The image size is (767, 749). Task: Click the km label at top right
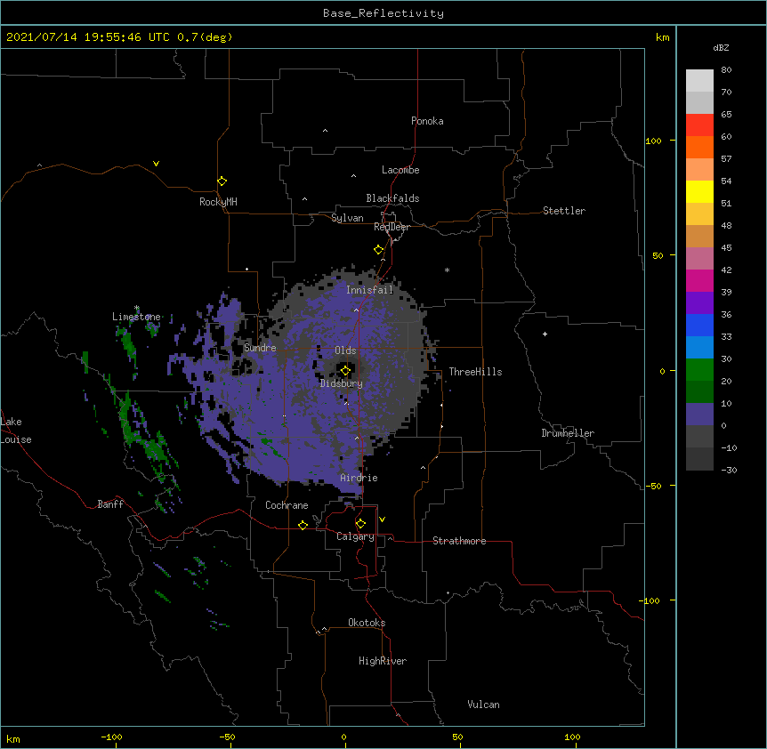(x=663, y=37)
